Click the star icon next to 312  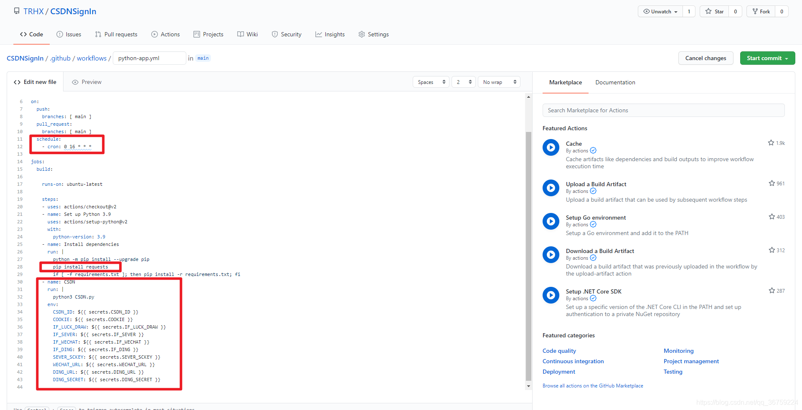coord(772,250)
